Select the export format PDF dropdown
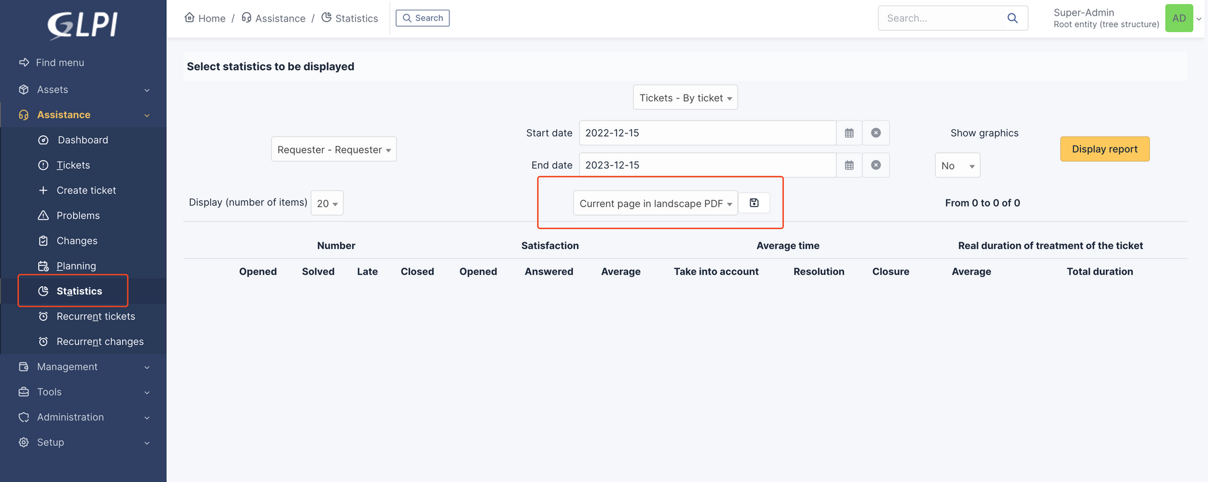This screenshot has height=482, width=1208. pyautogui.click(x=655, y=204)
